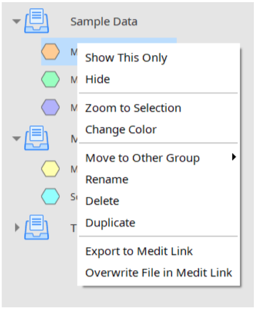The width and height of the screenshot is (256, 309).
Task: Click the purple hexagon model icon
Action: tap(50, 107)
